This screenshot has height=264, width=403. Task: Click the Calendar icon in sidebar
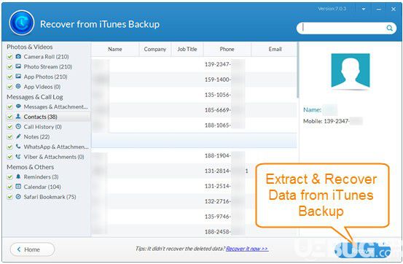point(18,187)
